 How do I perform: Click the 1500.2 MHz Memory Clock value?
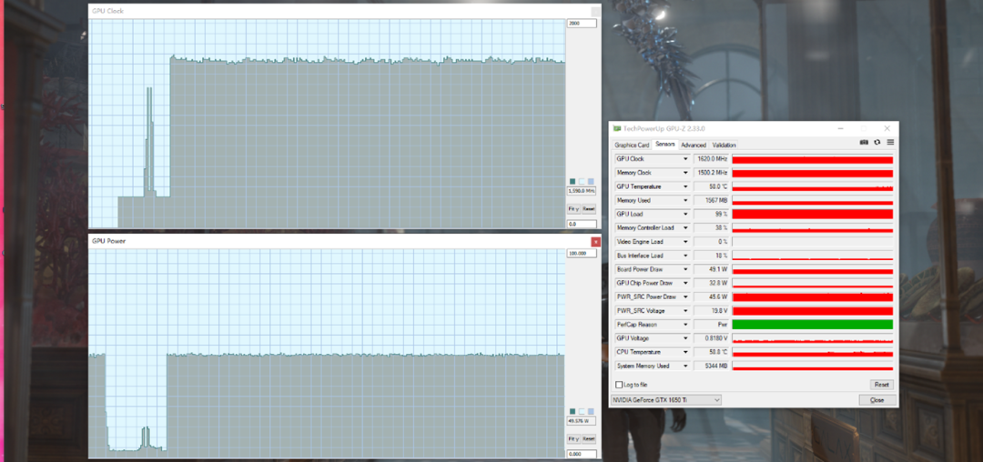(x=712, y=173)
